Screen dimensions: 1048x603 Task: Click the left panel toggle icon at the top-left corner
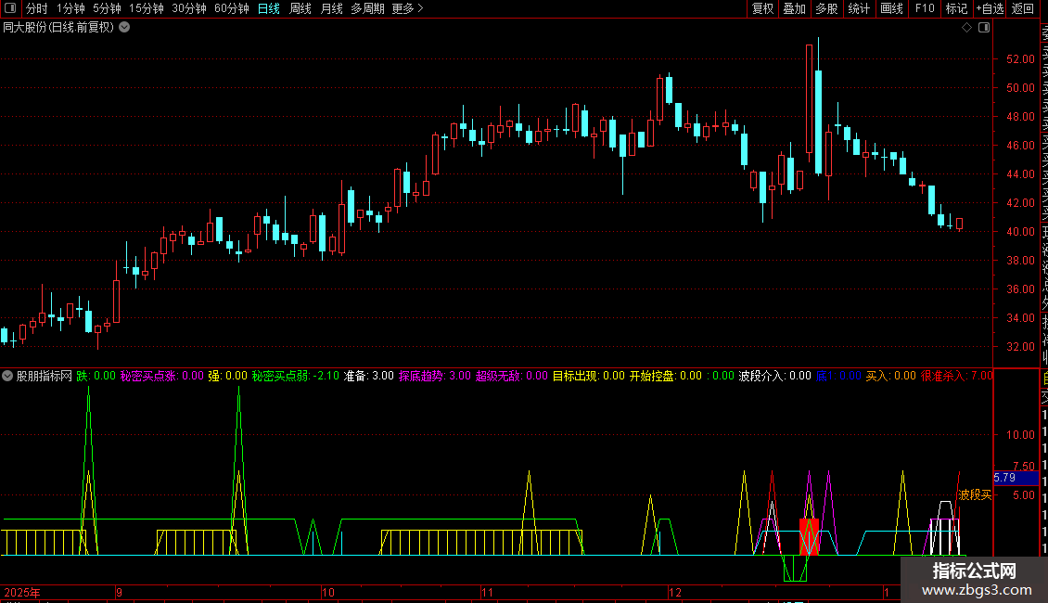click(10, 8)
